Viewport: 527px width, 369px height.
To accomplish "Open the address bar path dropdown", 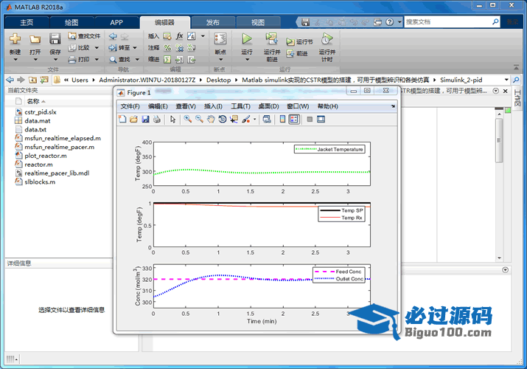I will tap(506, 80).
